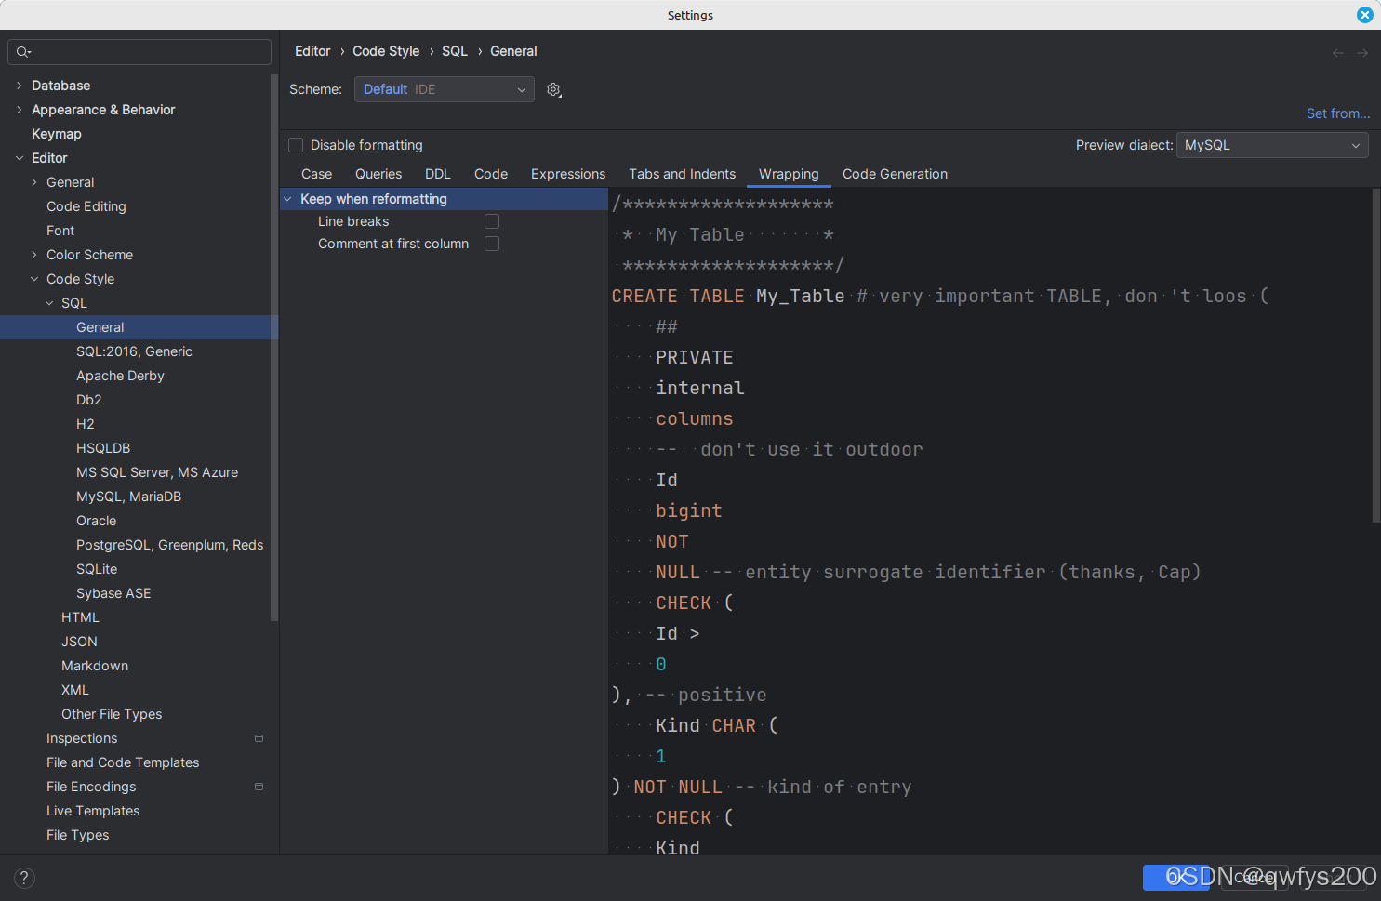Expand the General node under Editor
The width and height of the screenshot is (1381, 901).
(34, 182)
